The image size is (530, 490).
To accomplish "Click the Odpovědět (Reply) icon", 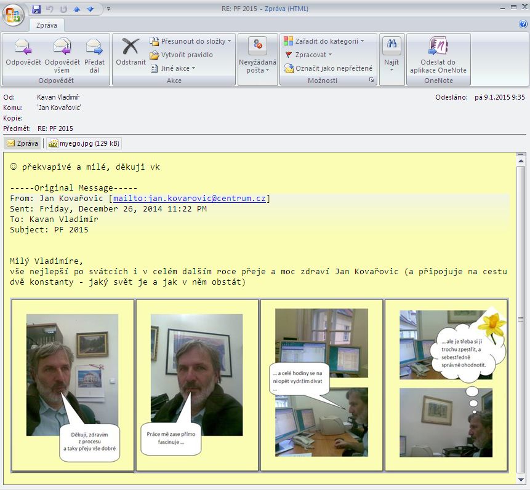I will pos(23,48).
